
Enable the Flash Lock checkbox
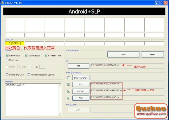click(x=7, y=60)
